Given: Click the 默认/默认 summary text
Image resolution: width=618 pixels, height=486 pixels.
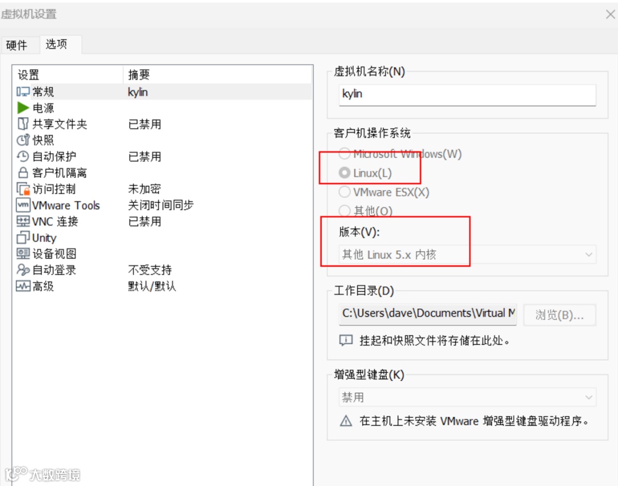Looking at the screenshot, I should 152,286.
